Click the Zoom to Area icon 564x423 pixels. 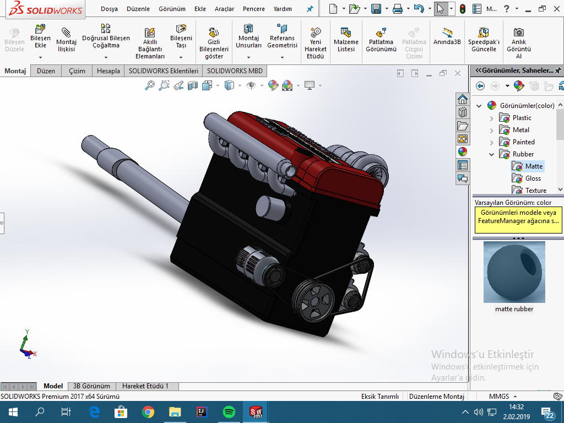coord(164,85)
